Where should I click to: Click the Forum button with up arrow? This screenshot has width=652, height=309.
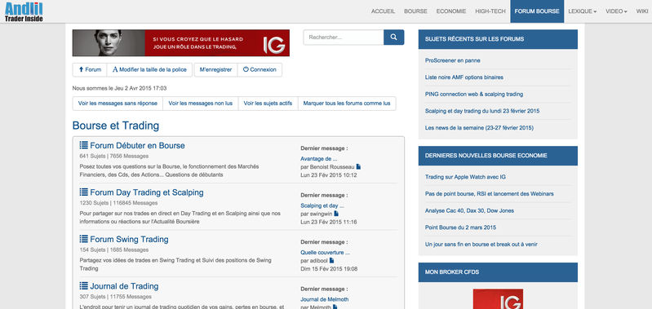click(90, 70)
